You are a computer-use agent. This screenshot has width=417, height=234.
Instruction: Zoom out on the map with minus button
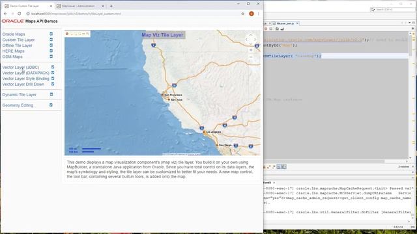pyautogui.click(x=251, y=57)
